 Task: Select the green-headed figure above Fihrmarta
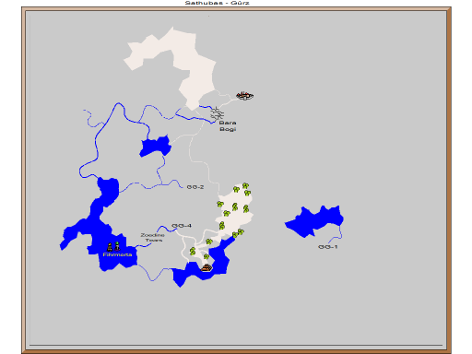click(117, 246)
